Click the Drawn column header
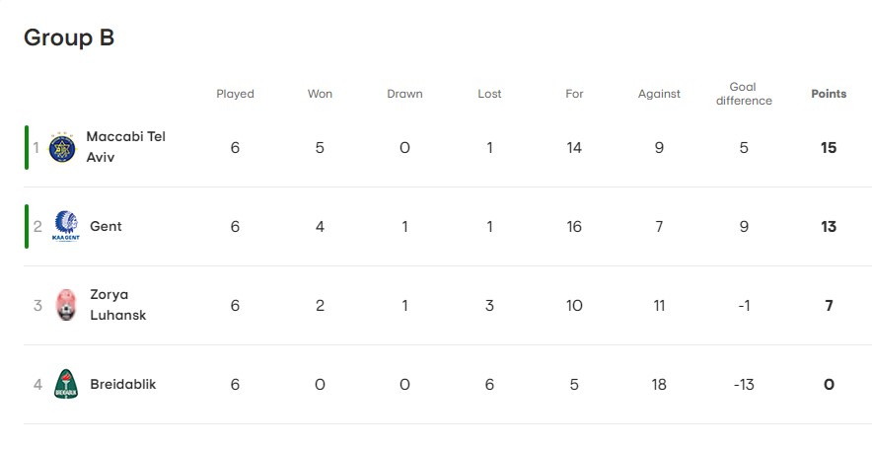This screenshot has height=449, width=872. (x=404, y=94)
